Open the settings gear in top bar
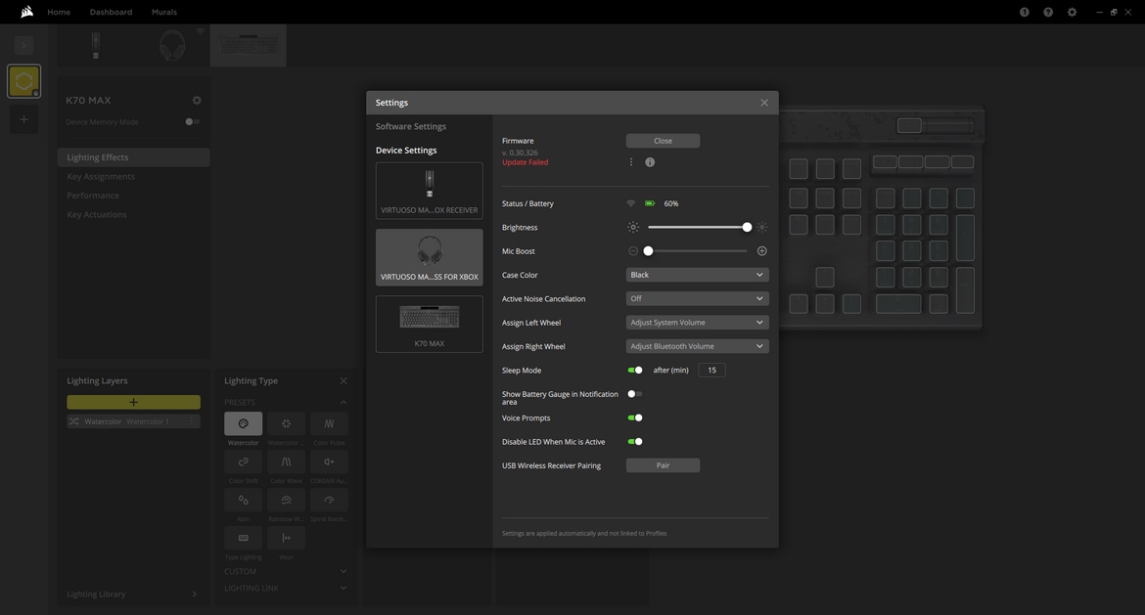The image size is (1145, 615). pos(1072,12)
